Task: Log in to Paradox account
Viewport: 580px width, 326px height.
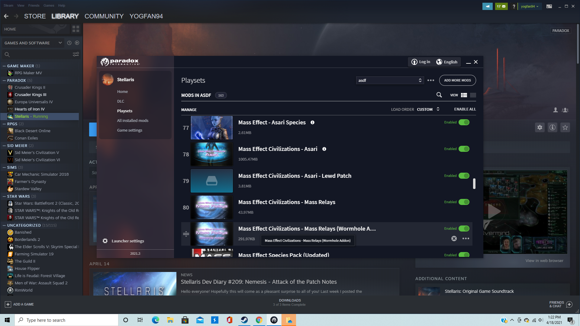Action: (x=421, y=62)
